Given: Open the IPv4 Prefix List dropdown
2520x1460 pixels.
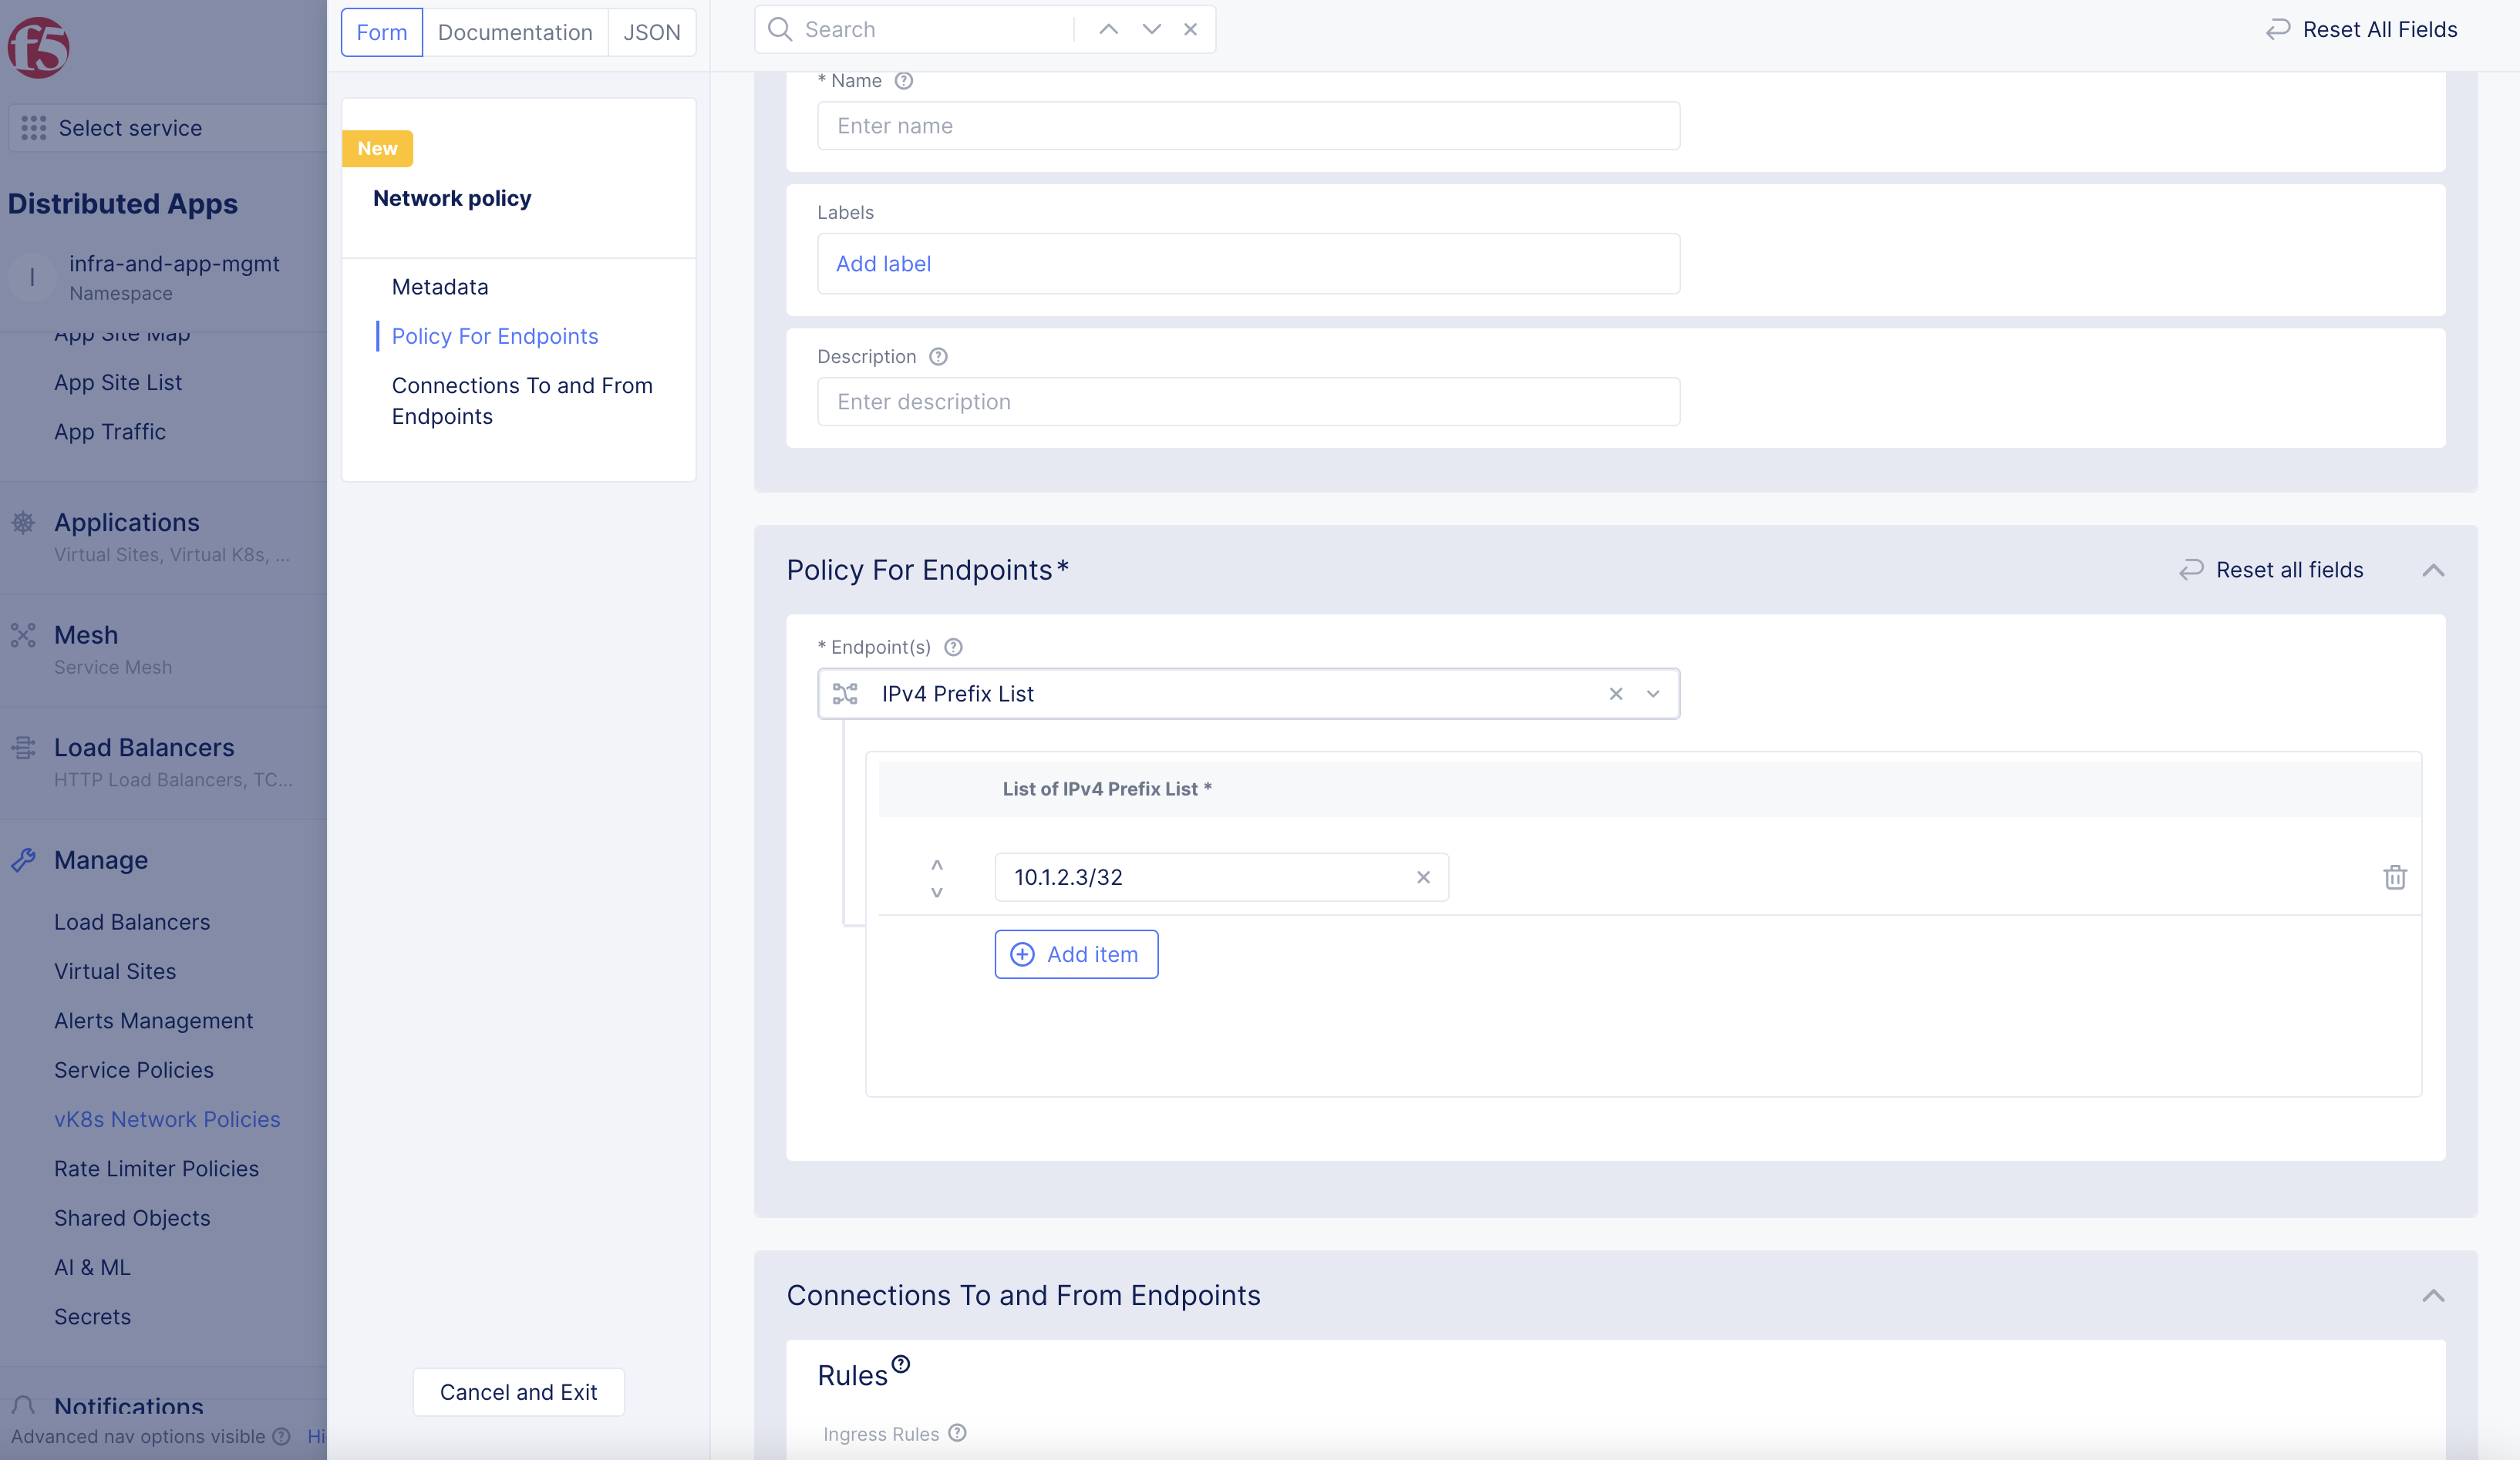Looking at the screenshot, I should (x=1653, y=694).
